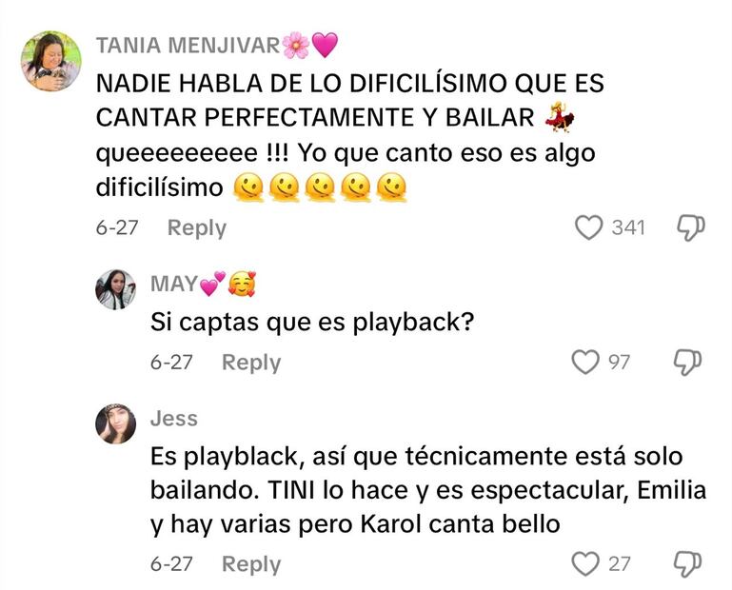
Task: Dislike Tania Menjivar's comment
Action: click(691, 227)
